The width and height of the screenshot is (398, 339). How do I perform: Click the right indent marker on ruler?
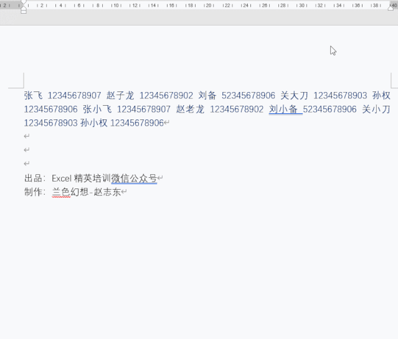391,8
